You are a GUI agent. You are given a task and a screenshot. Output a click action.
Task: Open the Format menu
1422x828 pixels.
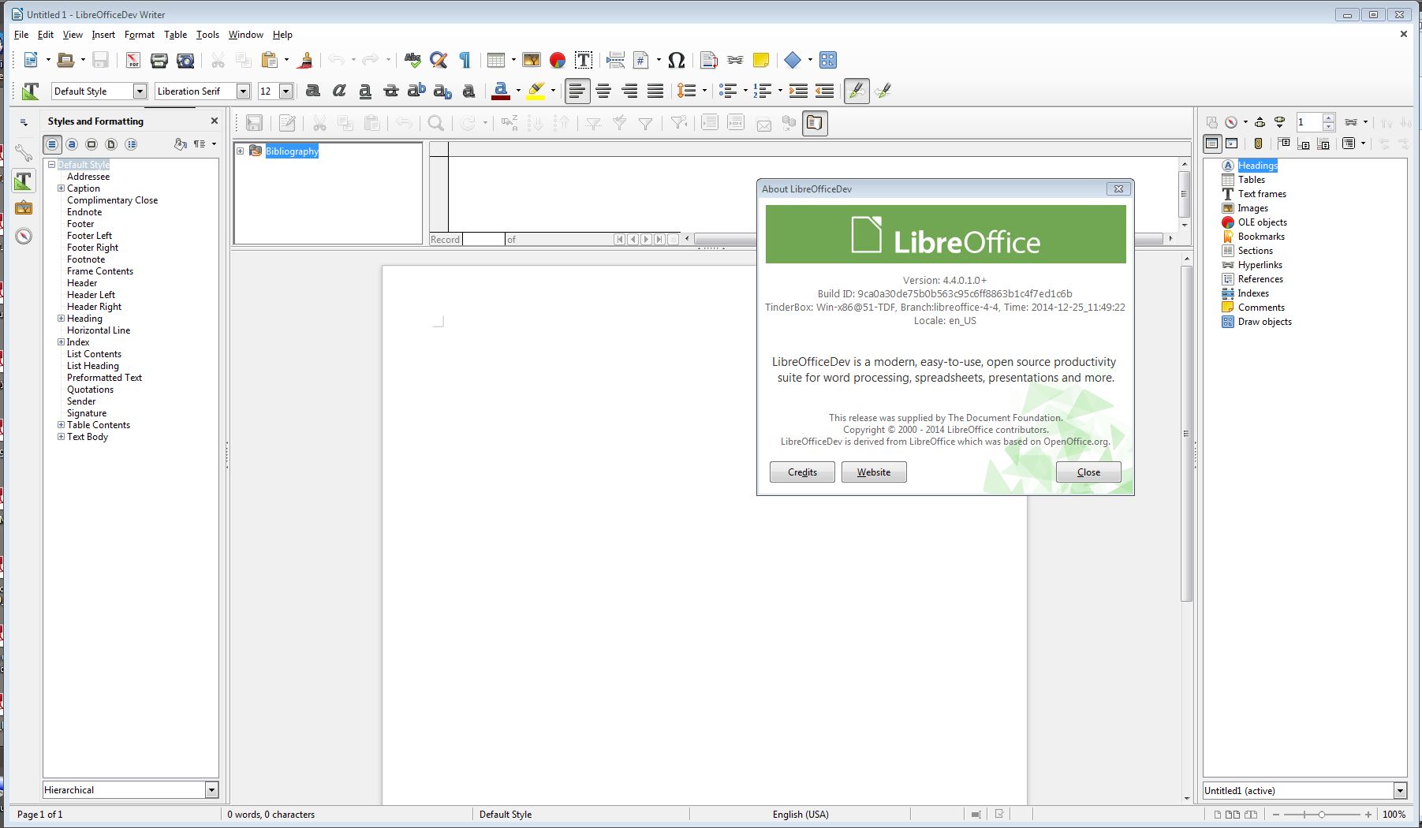click(x=140, y=35)
